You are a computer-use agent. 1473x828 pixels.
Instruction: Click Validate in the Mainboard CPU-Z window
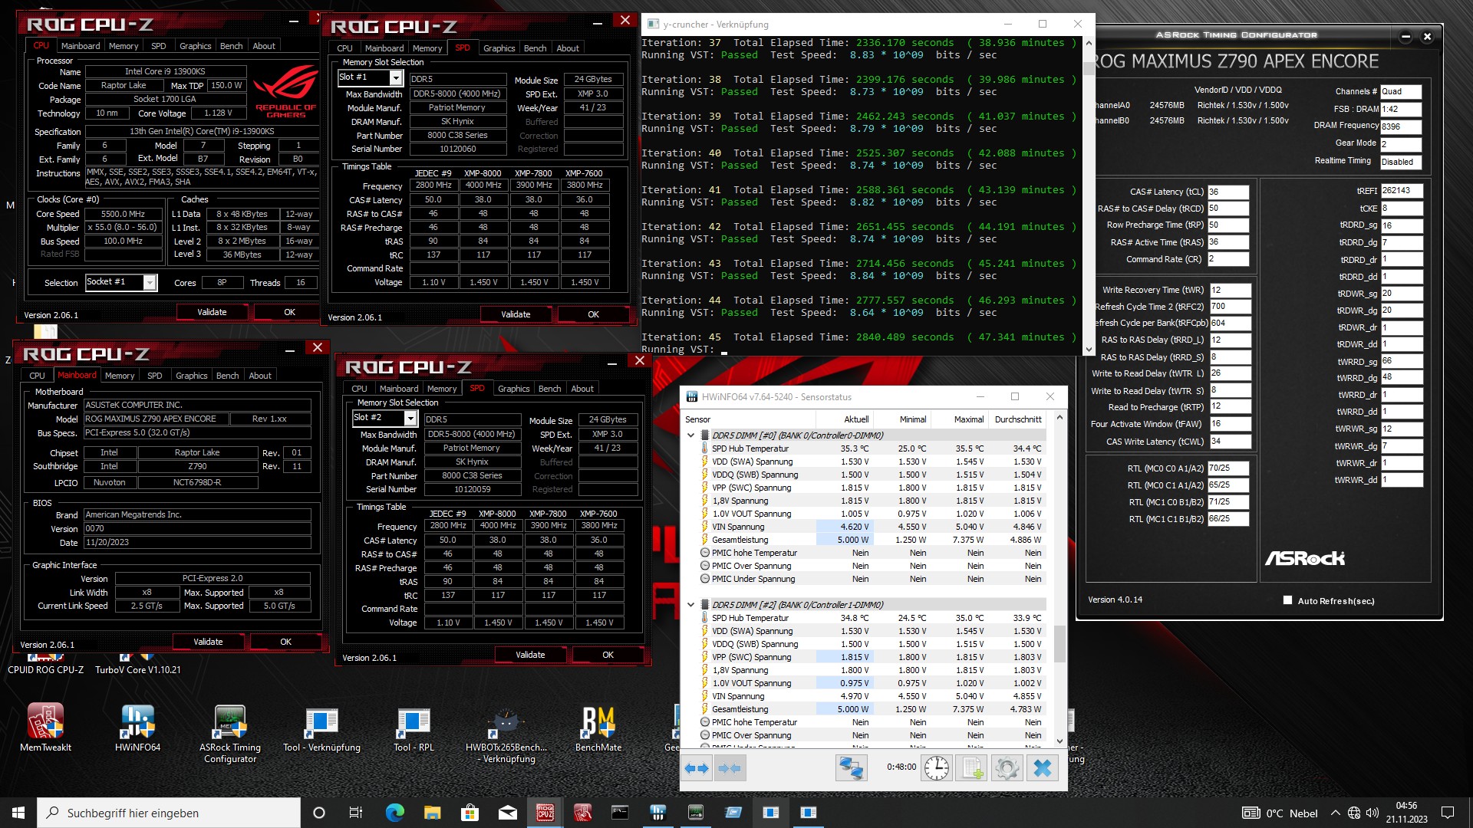(x=209, y=642)
